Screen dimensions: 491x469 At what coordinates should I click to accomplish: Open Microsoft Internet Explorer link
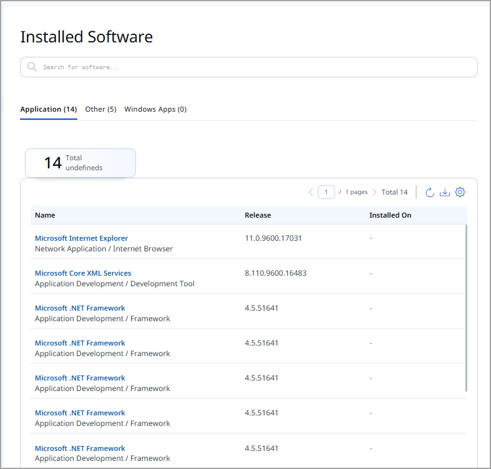point(81,238)
